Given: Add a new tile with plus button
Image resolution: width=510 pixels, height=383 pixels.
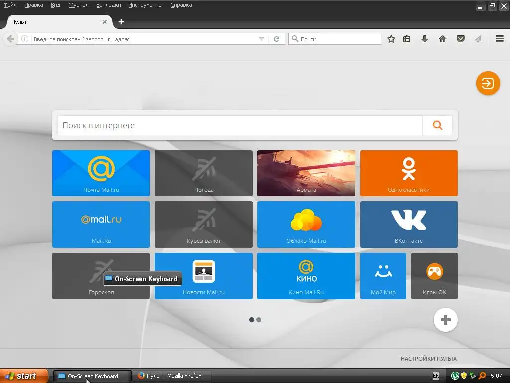Looking at the screenshot, I should [446, 320].
